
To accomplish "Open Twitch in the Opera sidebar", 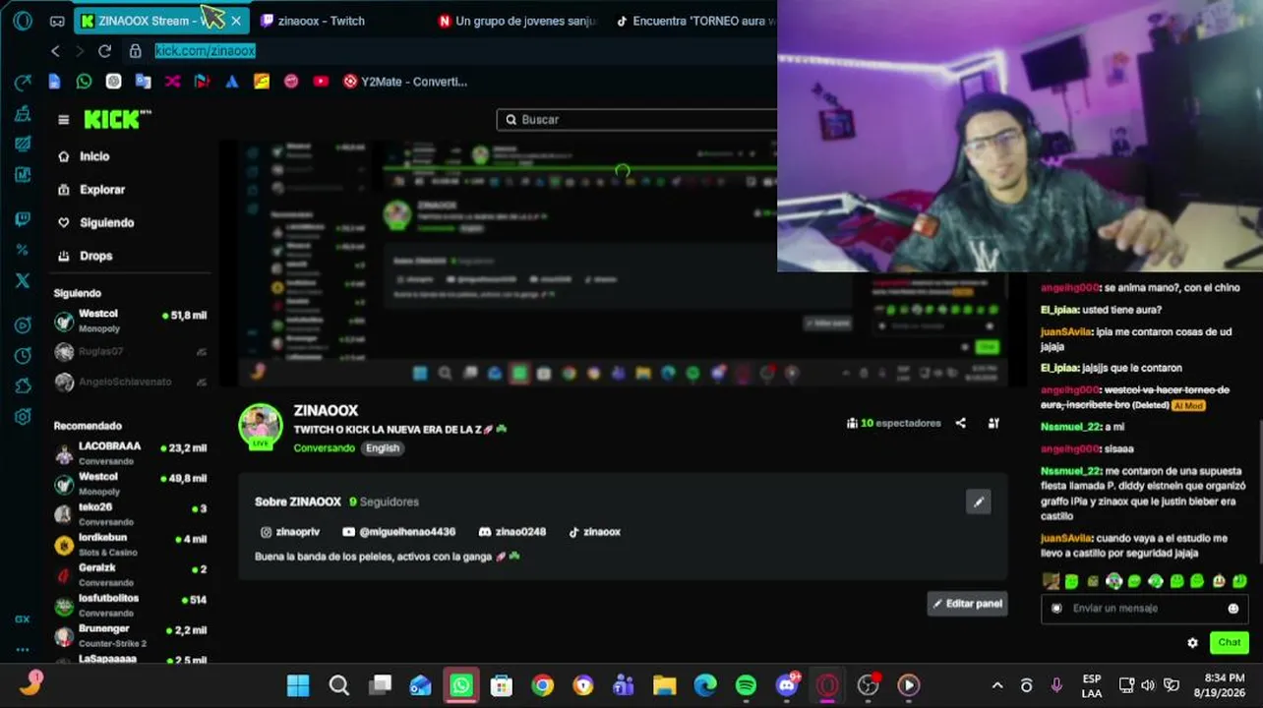I will pos(23,219).
